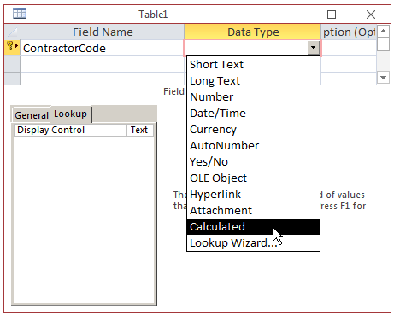Click the Description column header
This screenshot has height=315, width=394.
[349, 32]
